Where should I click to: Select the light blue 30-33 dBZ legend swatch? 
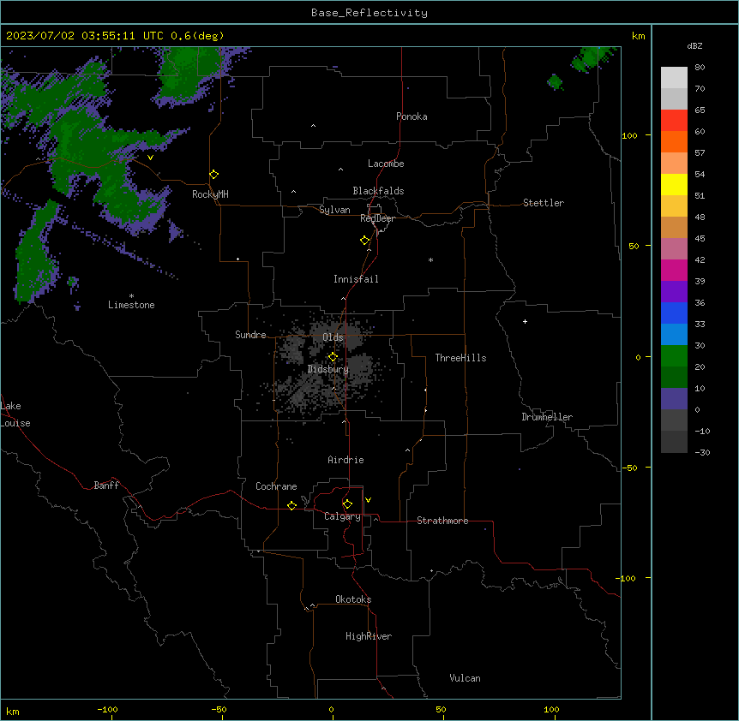point(674,335)
